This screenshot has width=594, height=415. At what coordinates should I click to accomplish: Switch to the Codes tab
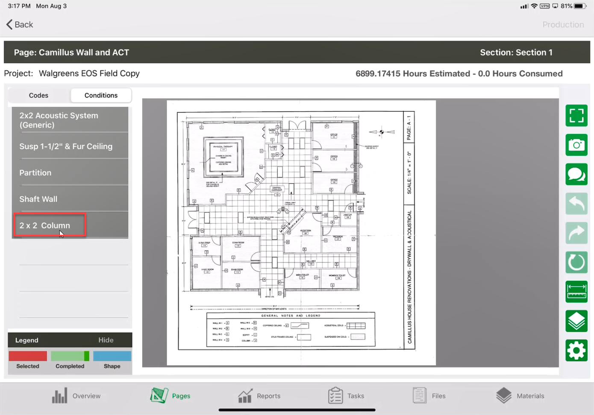coord(38,96)
